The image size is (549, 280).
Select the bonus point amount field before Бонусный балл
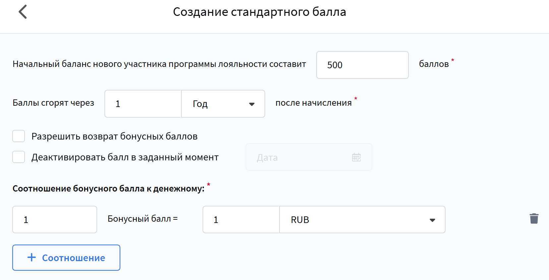point(55,220)
